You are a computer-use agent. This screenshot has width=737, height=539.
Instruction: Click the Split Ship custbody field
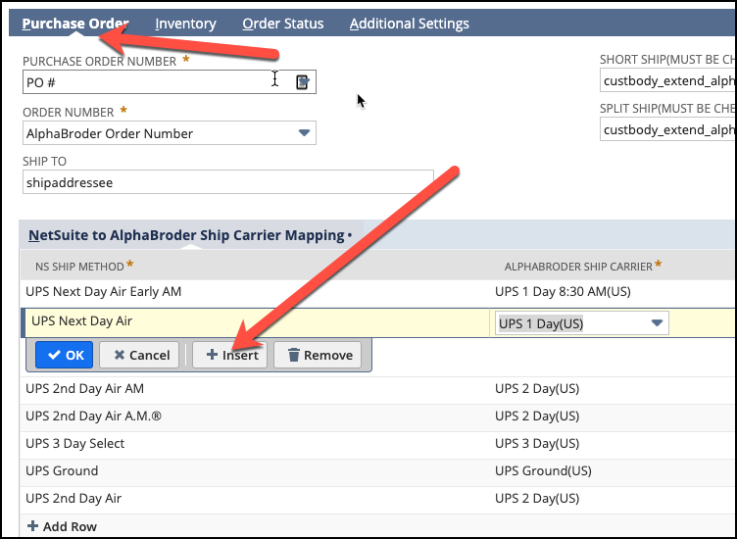point(668,129)
